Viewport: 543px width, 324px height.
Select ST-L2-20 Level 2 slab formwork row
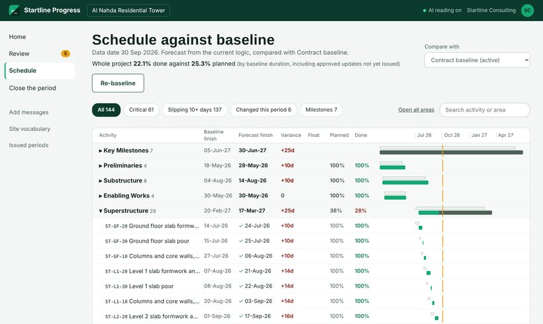[x=311, y=316]
